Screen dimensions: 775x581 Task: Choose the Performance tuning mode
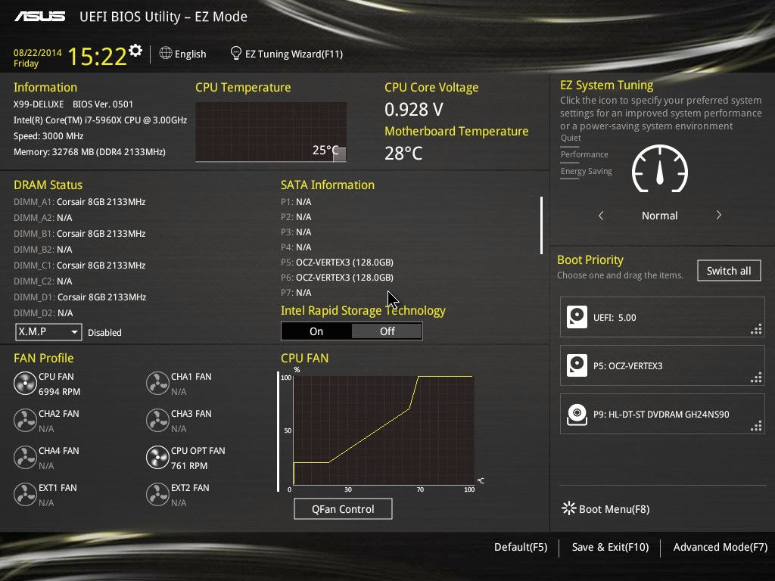click(584, 154)
